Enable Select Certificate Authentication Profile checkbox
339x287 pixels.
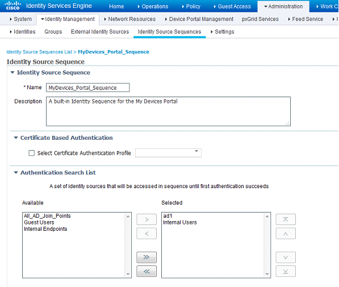pyautogui.click(x=32, y=153)
